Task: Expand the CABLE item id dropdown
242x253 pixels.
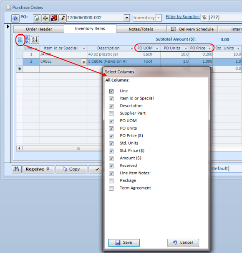Action: point(84,61)
